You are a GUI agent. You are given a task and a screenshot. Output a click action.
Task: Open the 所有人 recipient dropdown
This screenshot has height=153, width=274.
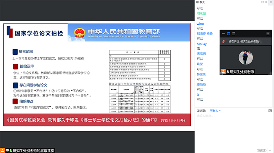(215, 111)
